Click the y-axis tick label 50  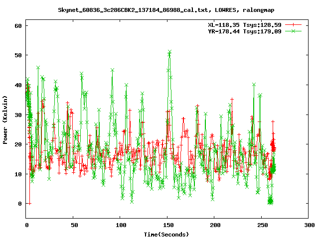tap(18, 55)
